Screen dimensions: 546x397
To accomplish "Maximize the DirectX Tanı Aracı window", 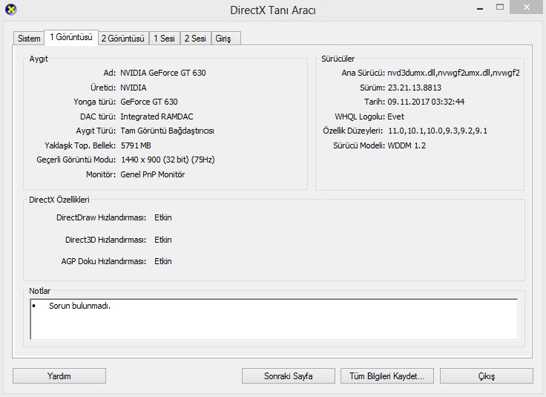I will (x=500, y=7).
